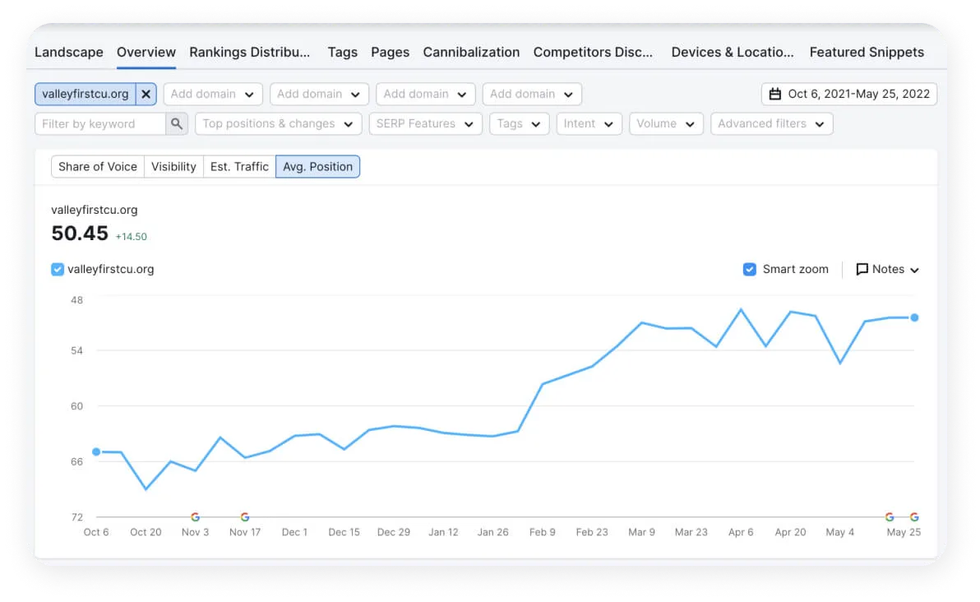Select the Share of Voice metric
Viewport: 980px width, 602px height.
pyautogui.click(x=98, y=166)
